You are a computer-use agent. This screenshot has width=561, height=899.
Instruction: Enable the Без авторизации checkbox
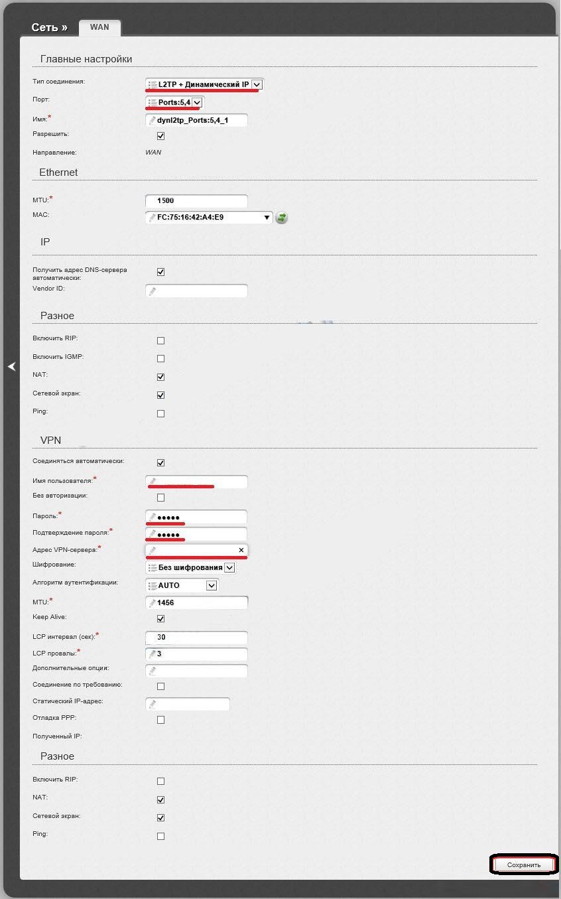point(160,498)
